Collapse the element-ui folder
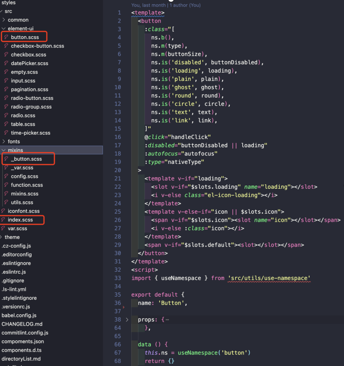The image size is (344, 366). click(x=4, y=29)
